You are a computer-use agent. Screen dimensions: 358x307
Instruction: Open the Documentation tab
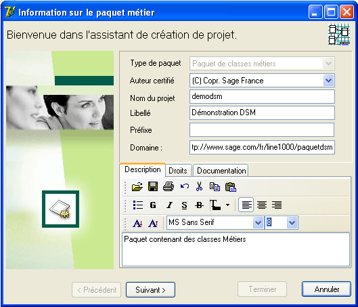221,171
